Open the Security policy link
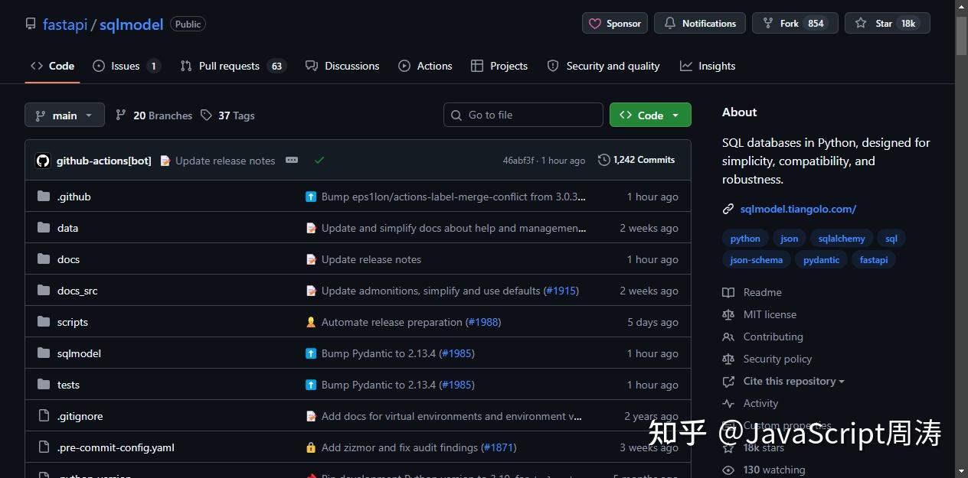The image size is (968, 478). (x=777, y=359)
